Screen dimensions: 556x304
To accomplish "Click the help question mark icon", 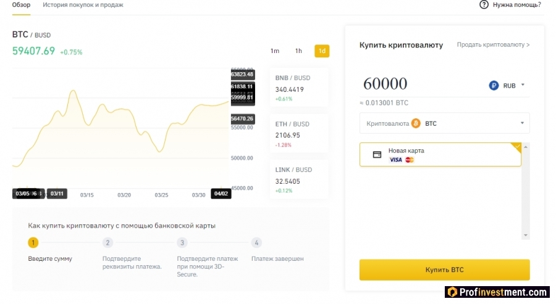I will click(484, 5).
